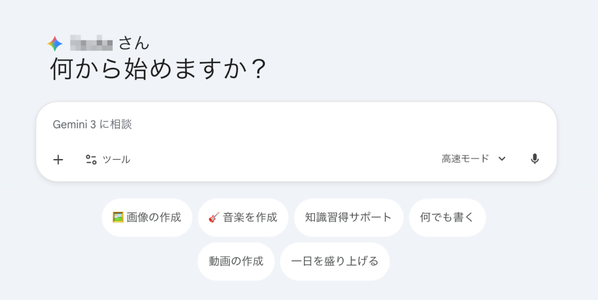Select the 画像の作成 suggestion text
Screen dimensions: 598x300
tap(154, 217)
